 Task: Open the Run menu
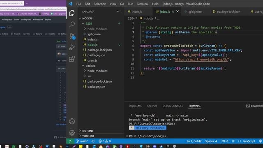[x=130, y=4]
